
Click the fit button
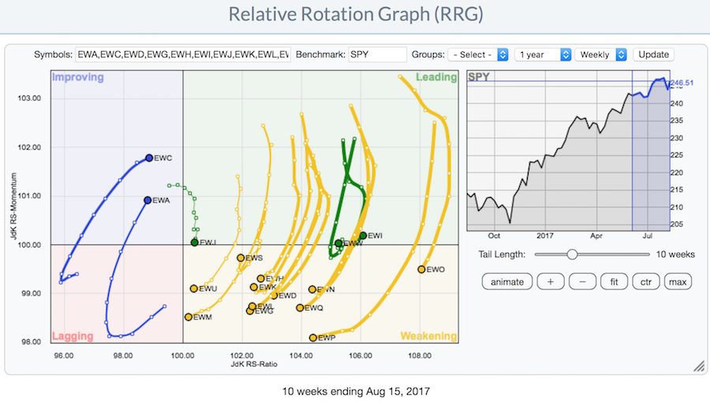click(x=614, y=281)
